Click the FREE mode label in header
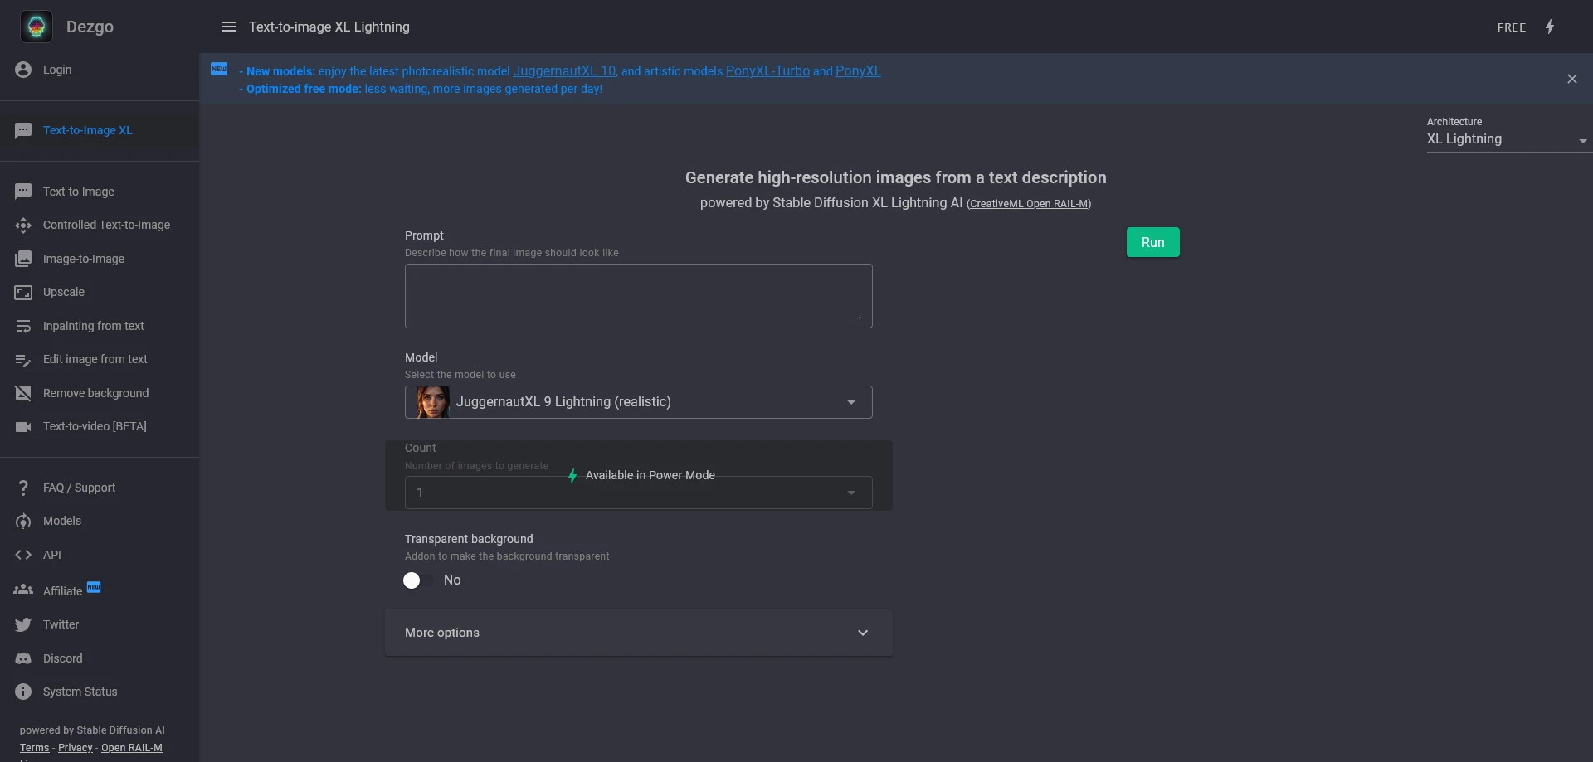Screen dimensions: 1593x762 tap(1512, 27)
